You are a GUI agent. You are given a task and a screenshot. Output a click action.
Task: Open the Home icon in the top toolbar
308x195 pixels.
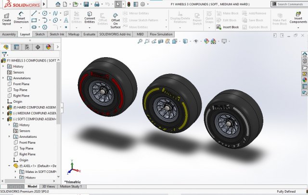click(x=58, y=4)
